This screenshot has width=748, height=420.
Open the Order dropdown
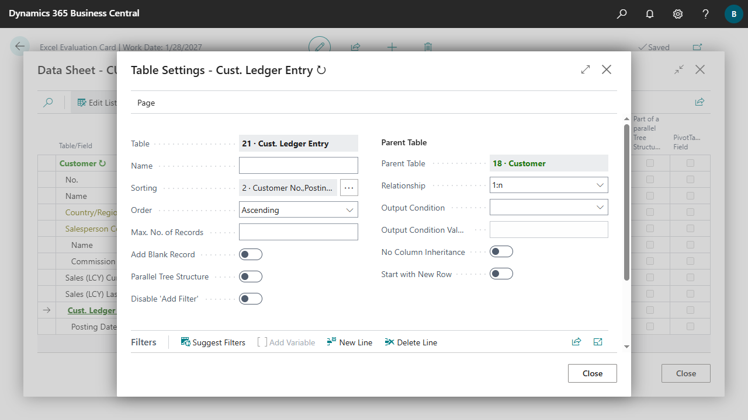(299, 210)
